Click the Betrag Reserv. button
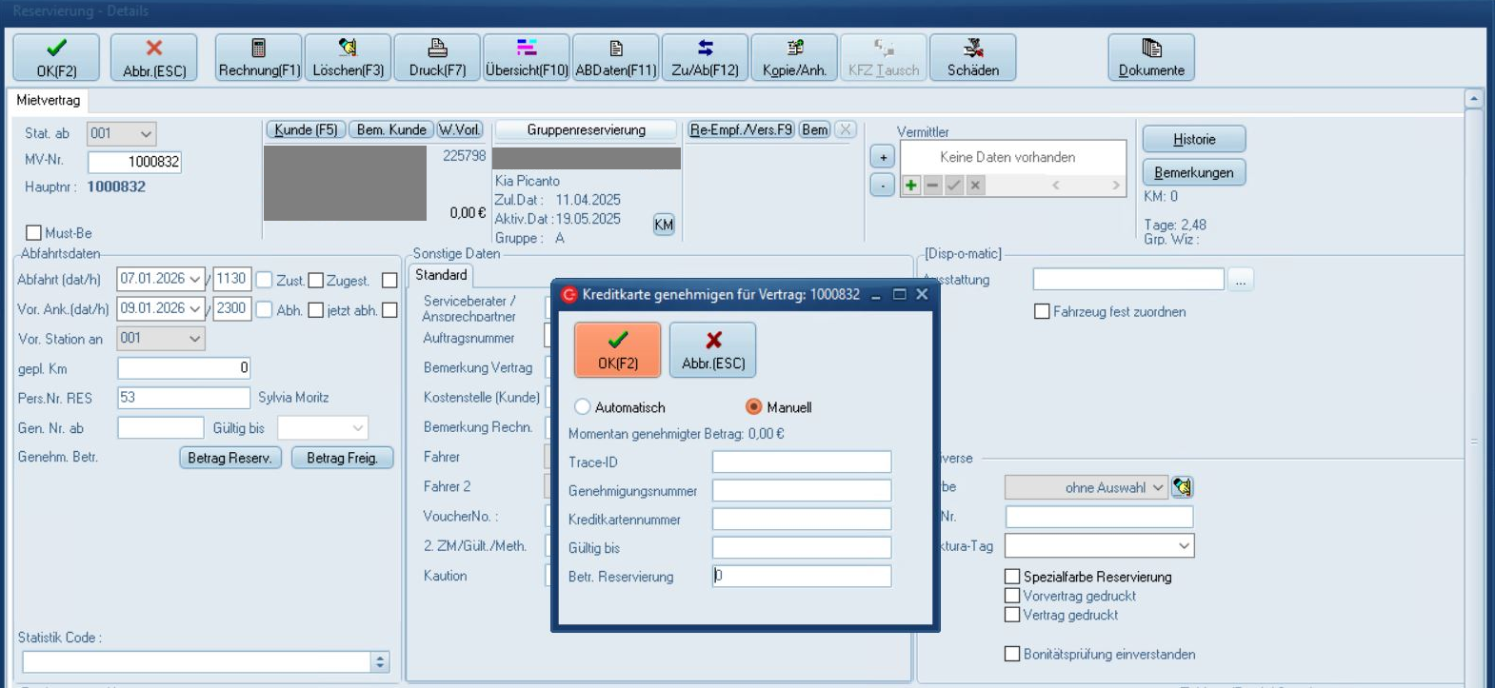 coord(229,458)
